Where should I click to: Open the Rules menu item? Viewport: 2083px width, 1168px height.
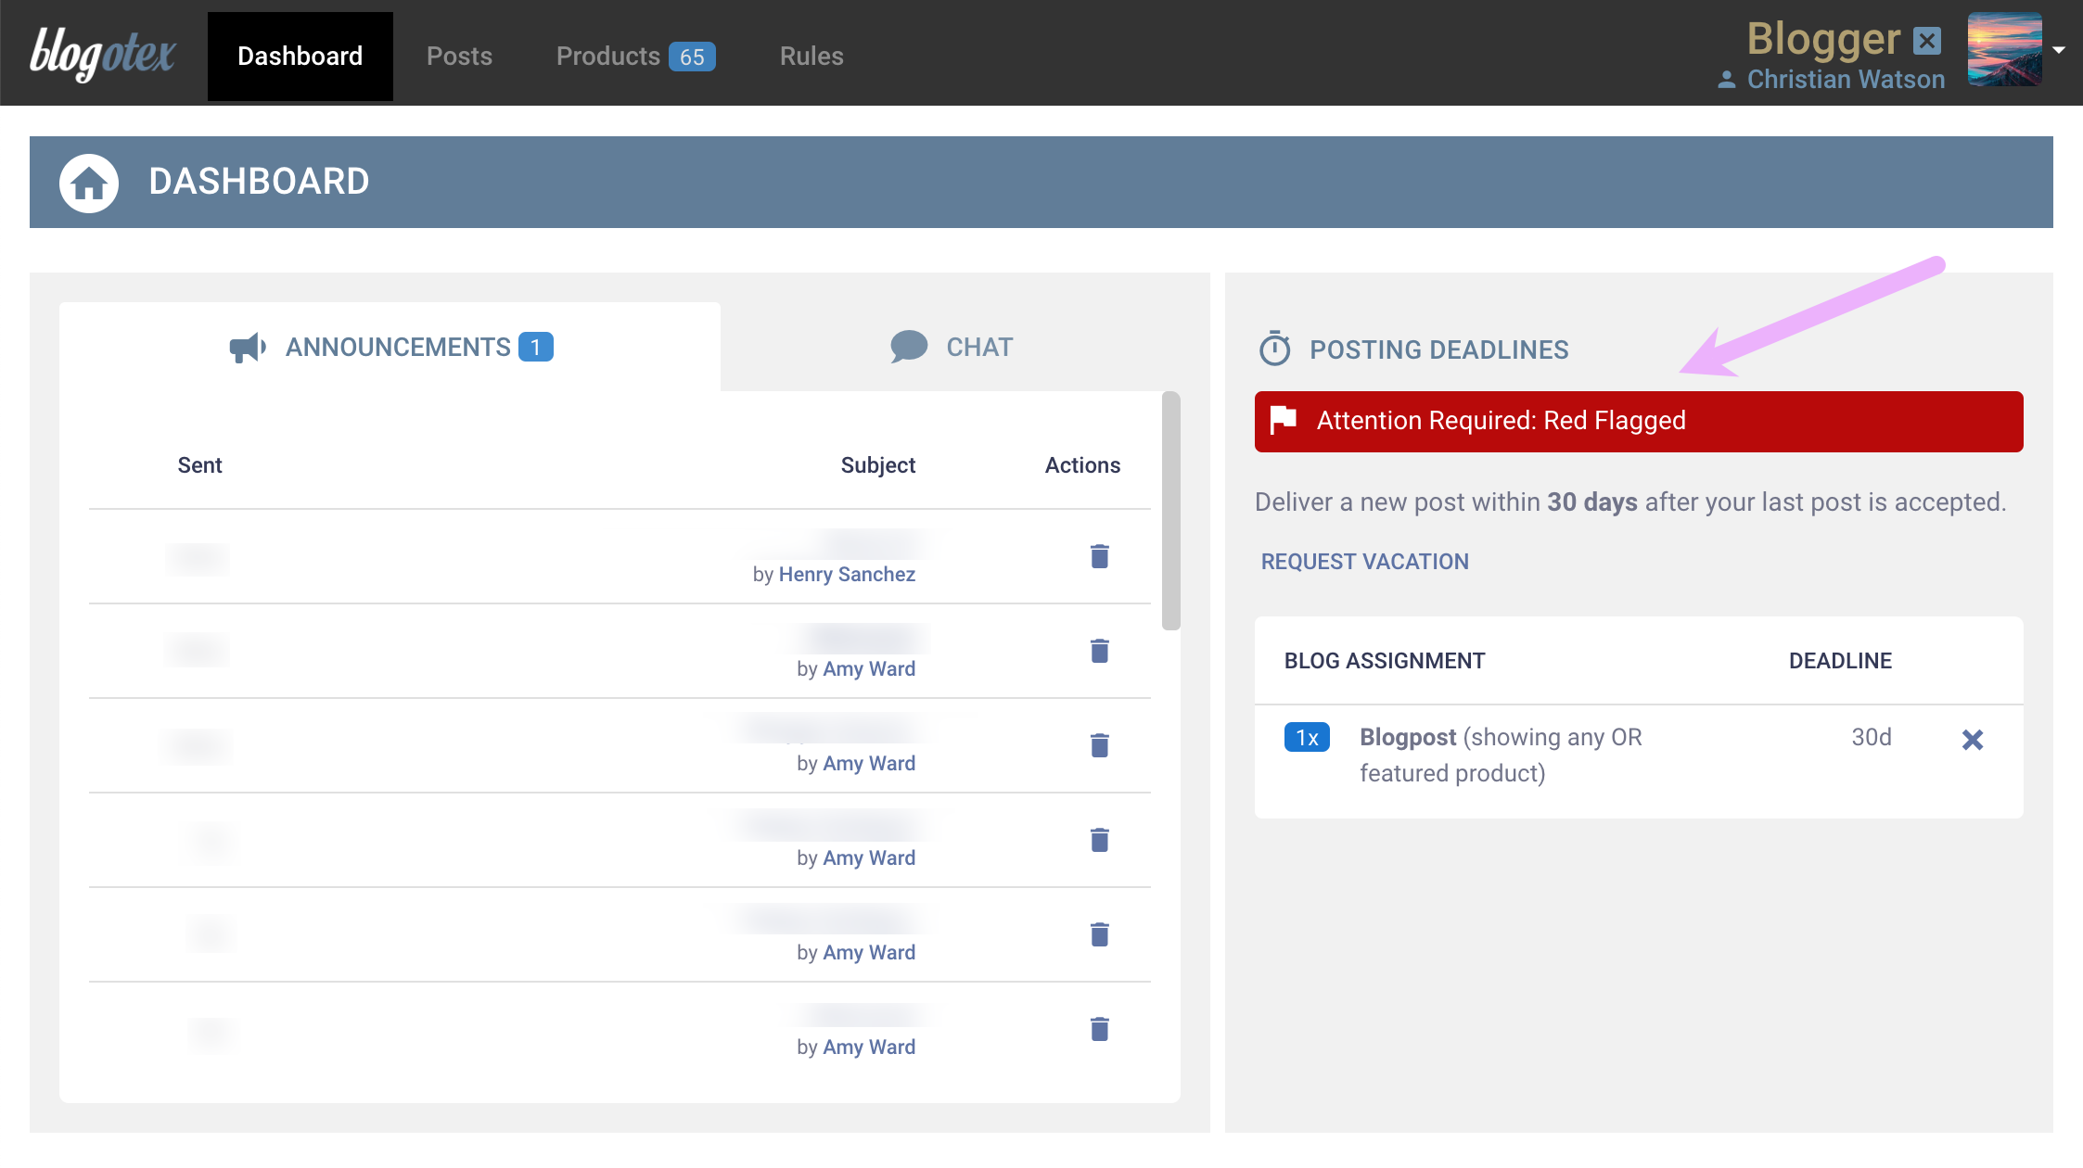click(x=811, y=56)
